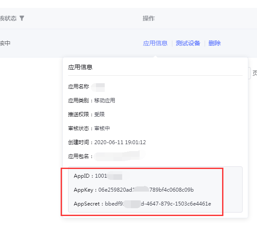Click the AppSecret value text
Image resolution: width=257 pixels, height=250 pixels.
pyautogui.click(x=158, y=204)
